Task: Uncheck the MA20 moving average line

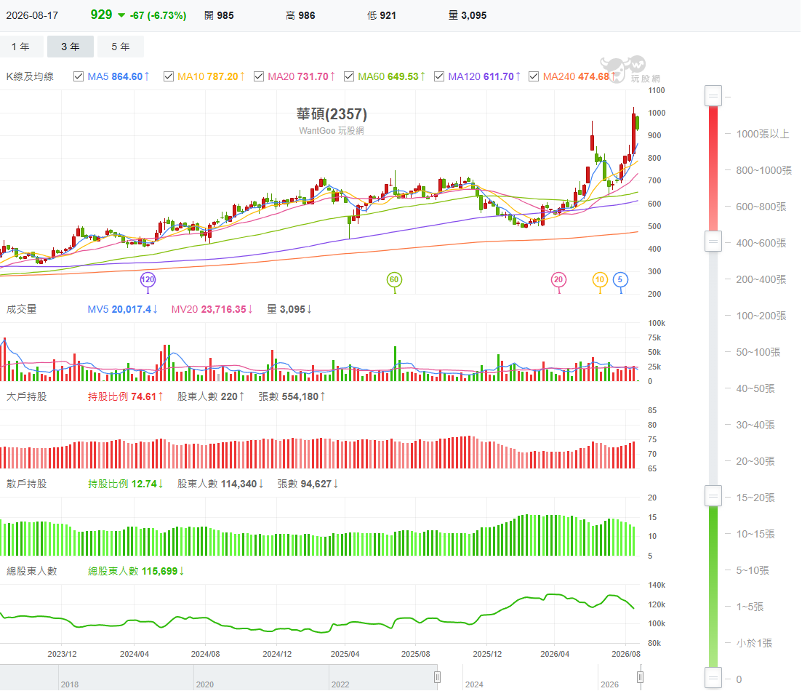Action: coord(259,77)
